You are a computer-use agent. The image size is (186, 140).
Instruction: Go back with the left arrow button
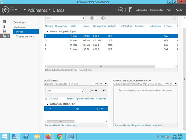pyautogui.click(x=5, y=10)
